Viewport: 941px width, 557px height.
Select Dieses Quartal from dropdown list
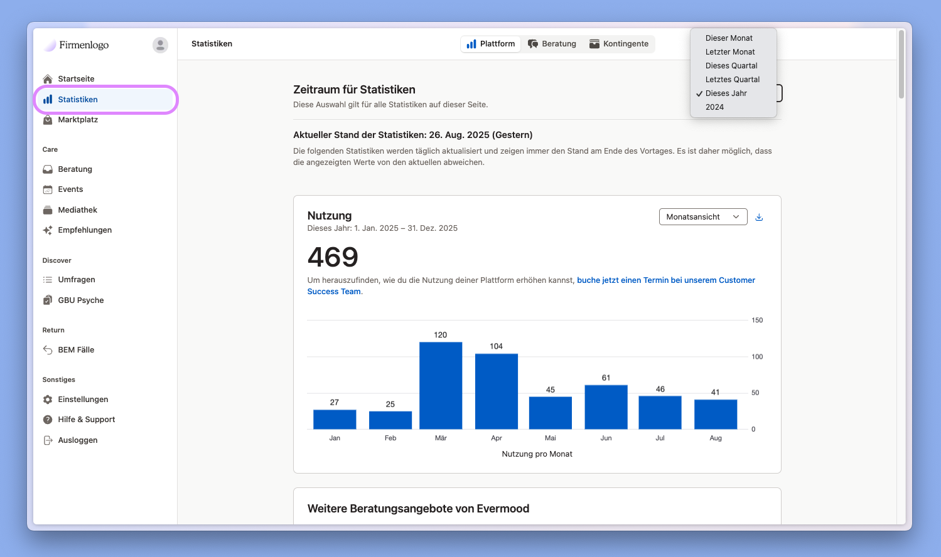tap(731, 66)
